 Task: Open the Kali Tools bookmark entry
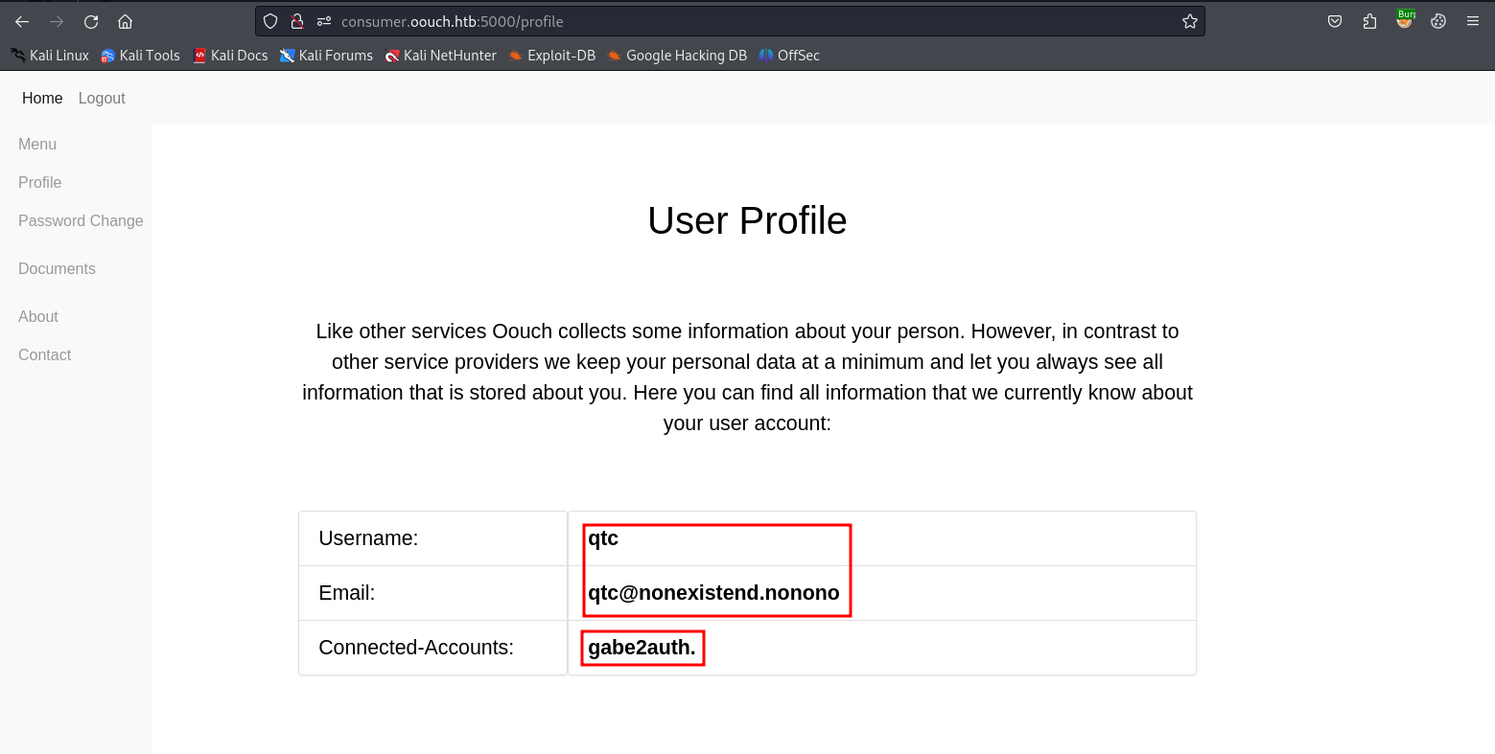click(x=140, y=55)
